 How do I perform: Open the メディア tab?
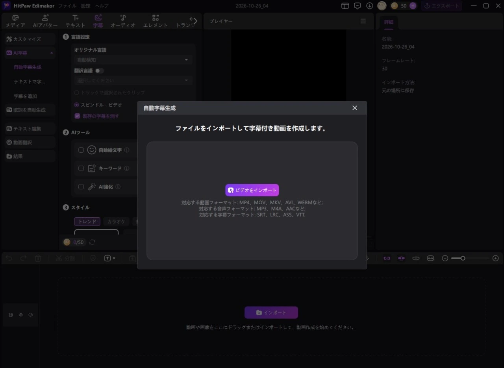[15, 21]
